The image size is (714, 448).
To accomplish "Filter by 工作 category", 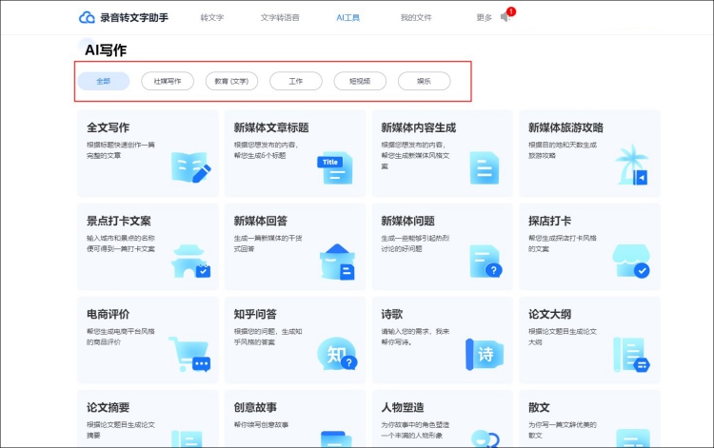I will (x=296, y=81).
